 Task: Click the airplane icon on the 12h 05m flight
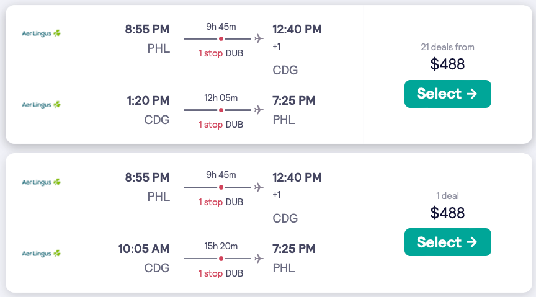pos(259,110)
